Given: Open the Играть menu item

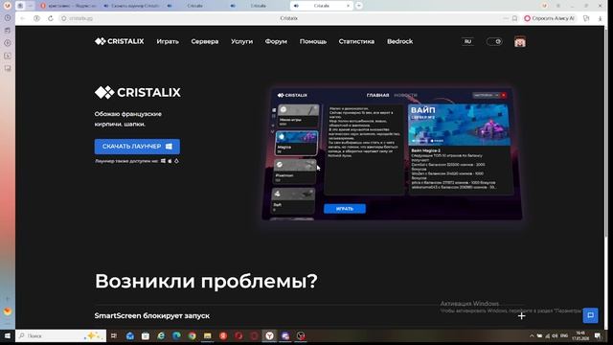Looking at the screenshot, I should (x=168, y=41).
